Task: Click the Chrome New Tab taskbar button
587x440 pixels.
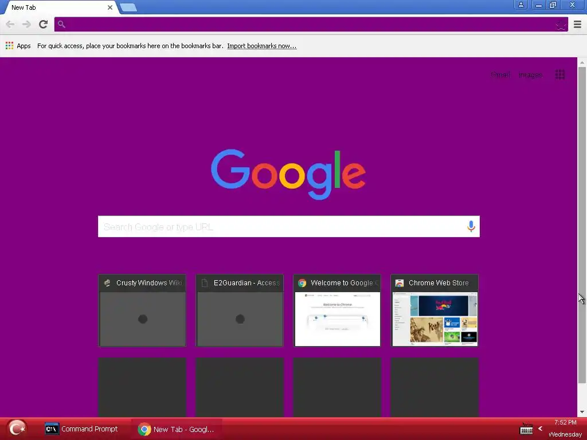Action: [x=176, y=429]
